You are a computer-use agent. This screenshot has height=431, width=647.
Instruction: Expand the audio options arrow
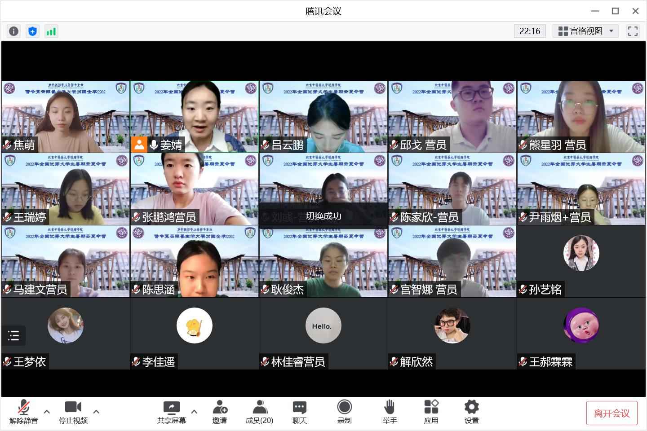coord(47,411)
